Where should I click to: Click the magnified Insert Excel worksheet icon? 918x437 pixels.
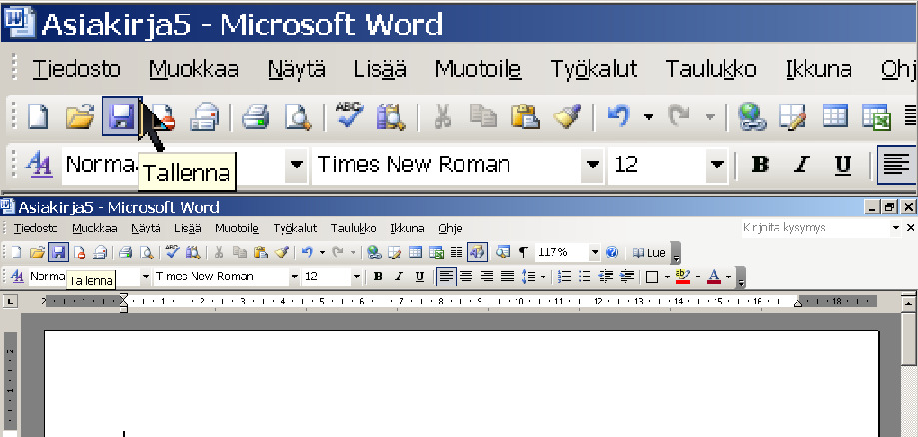pyautogui.click(x=876, y=116)
